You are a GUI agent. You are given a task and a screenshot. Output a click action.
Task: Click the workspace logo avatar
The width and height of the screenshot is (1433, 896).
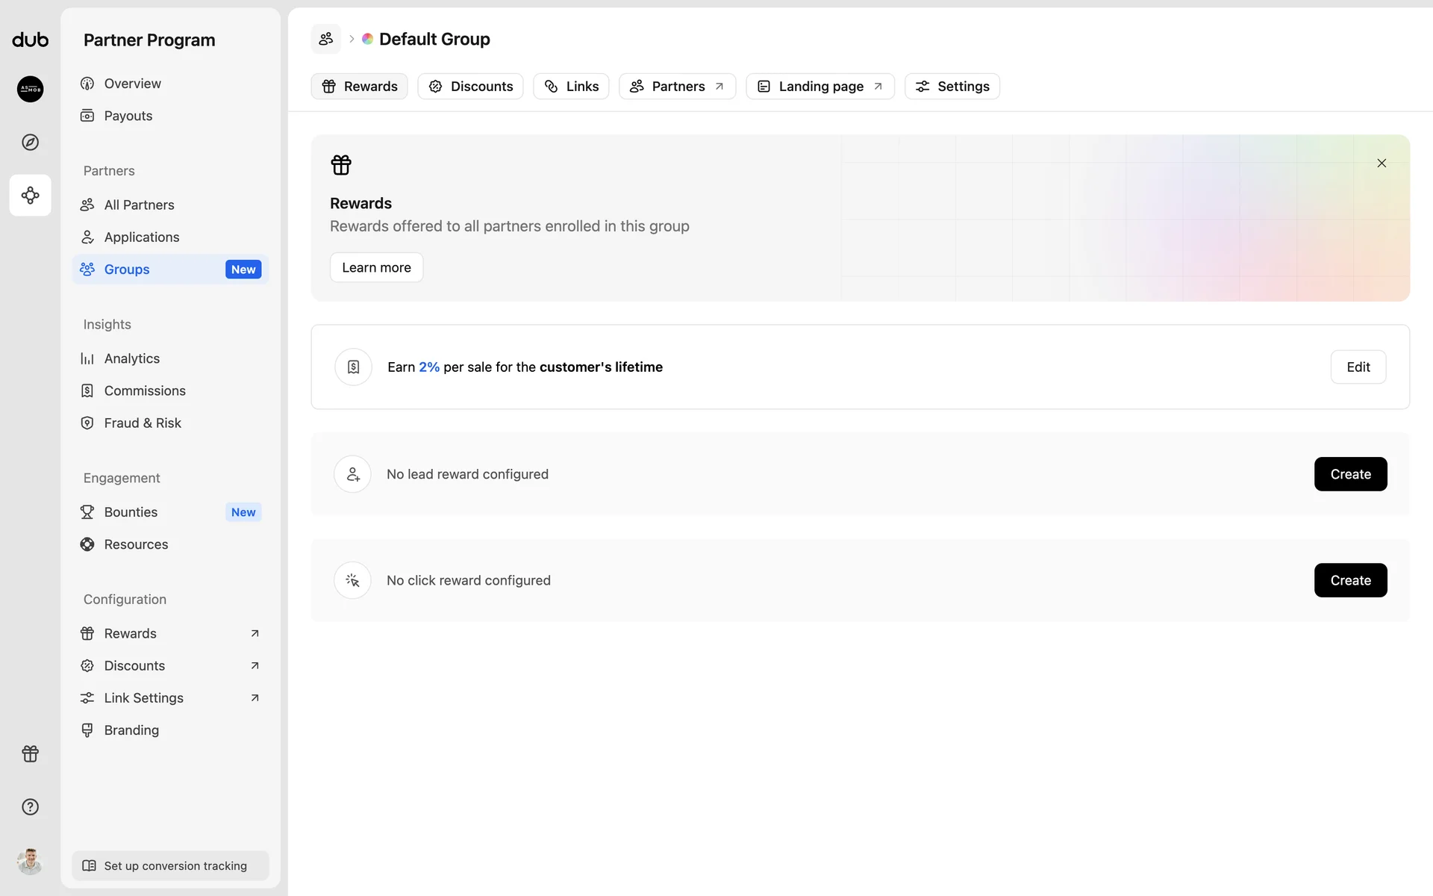pos(30,89)
